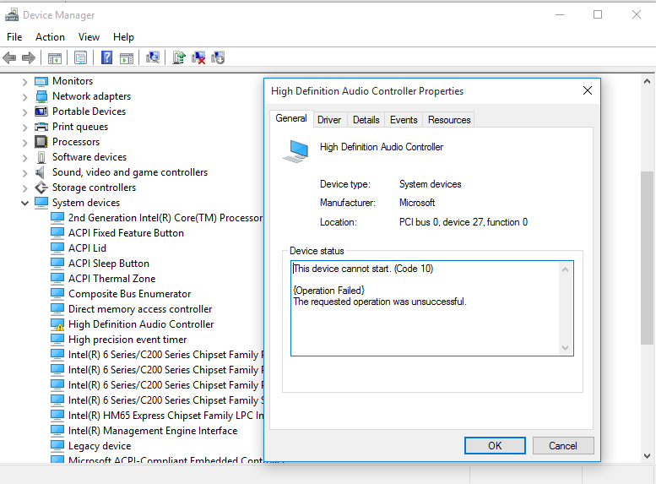Click the blue Help question-mark icon
656x484 pixels.
106,57
